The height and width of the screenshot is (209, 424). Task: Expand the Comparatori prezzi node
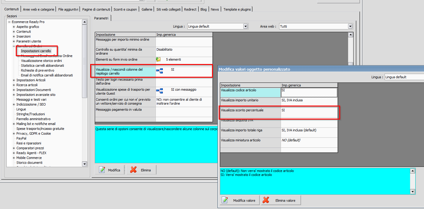pos(14,148)
